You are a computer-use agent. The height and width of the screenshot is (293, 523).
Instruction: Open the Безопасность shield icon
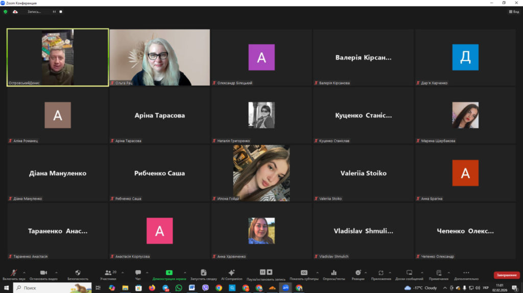point(78,274)
